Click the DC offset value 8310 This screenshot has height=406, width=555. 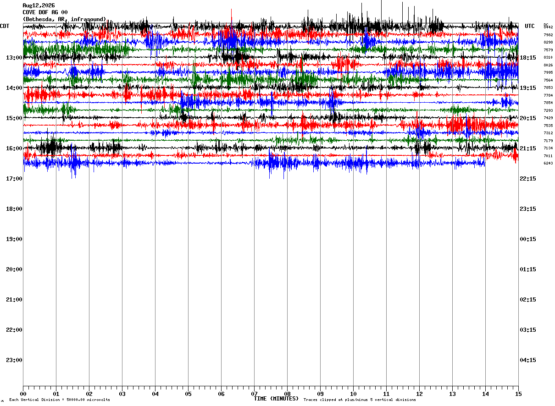click(548, 57)
